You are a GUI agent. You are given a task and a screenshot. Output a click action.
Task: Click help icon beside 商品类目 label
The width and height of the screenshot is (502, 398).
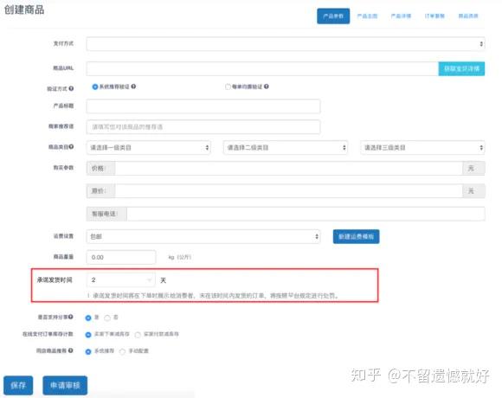(x=71, y=147)
